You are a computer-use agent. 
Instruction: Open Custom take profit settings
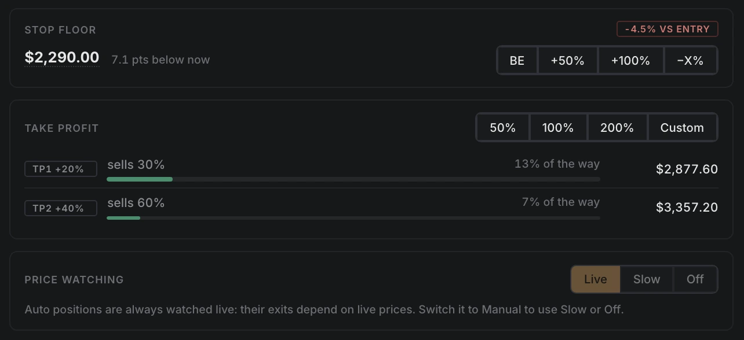pos(682,127)
